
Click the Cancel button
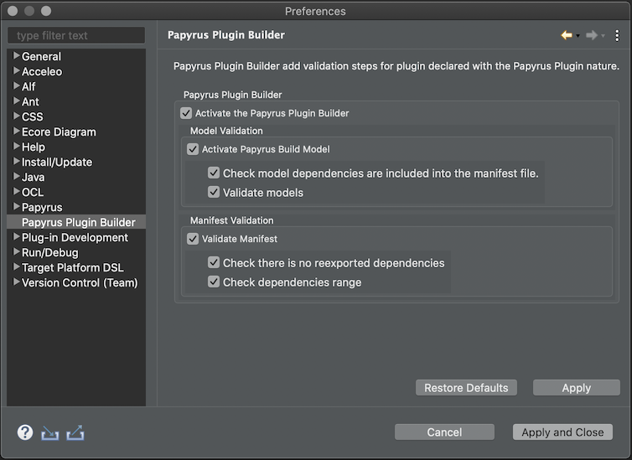click(x=444, y=432)
